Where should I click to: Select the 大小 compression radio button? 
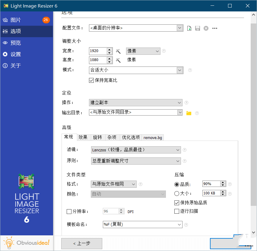pyautogui.click(x=177, y=194)
